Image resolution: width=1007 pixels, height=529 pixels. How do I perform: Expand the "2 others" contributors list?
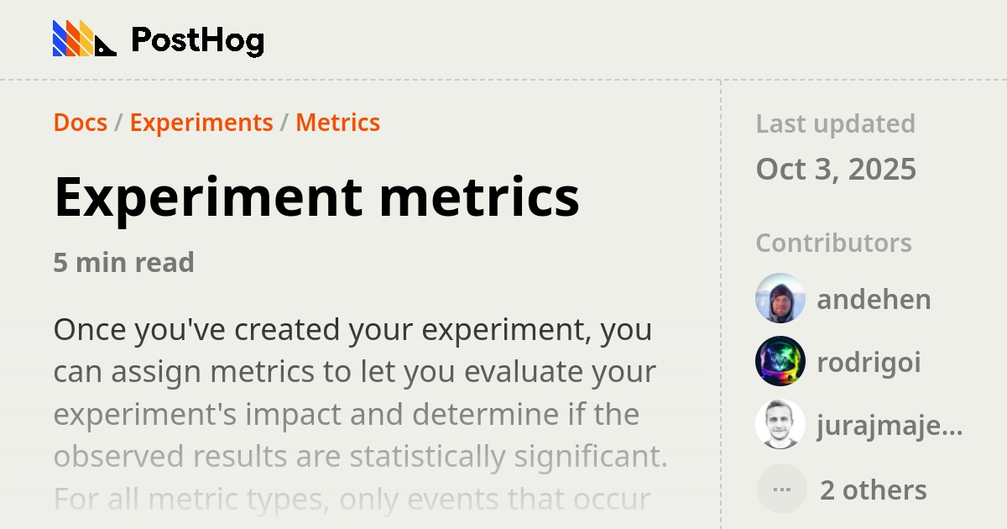[872, 489]
